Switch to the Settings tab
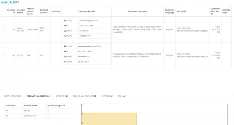 (107, 96)
